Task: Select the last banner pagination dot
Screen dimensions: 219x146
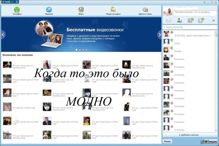Action: [x=86, y=49]
